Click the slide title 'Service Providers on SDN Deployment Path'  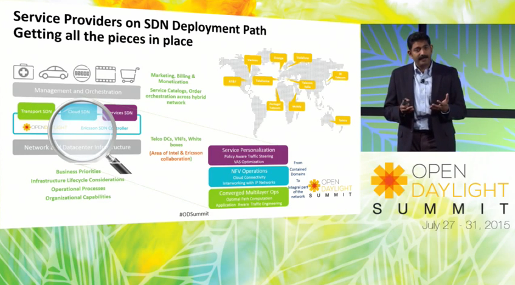(140, 22)
